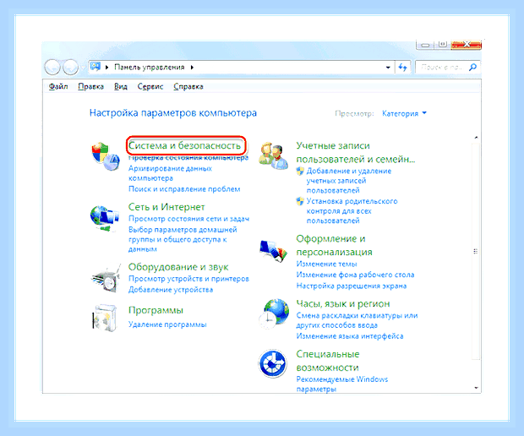Open Часы, язык и регион category
Screen dimensions: 524x436
343,303
